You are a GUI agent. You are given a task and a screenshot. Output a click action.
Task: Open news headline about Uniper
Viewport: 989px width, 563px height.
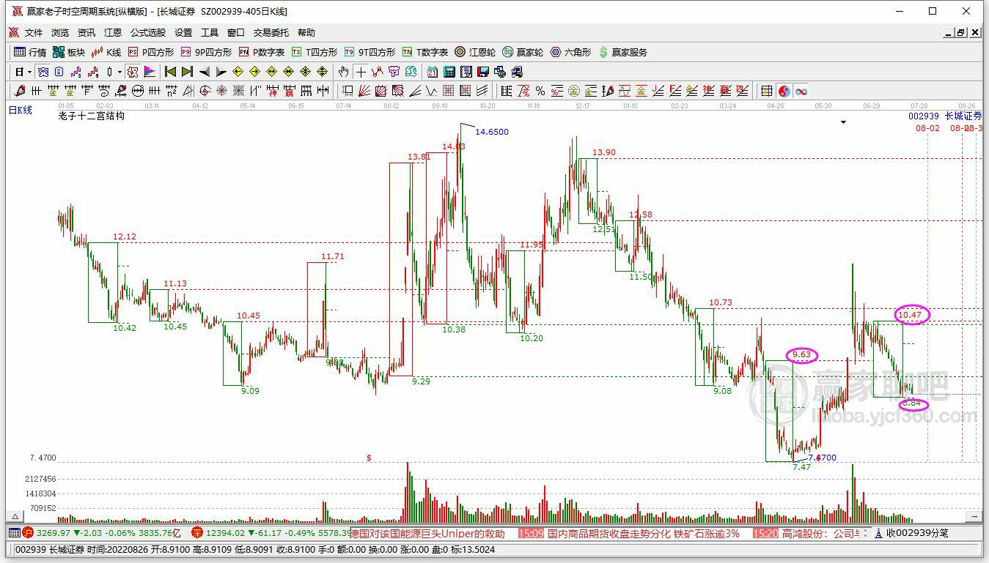428,534
